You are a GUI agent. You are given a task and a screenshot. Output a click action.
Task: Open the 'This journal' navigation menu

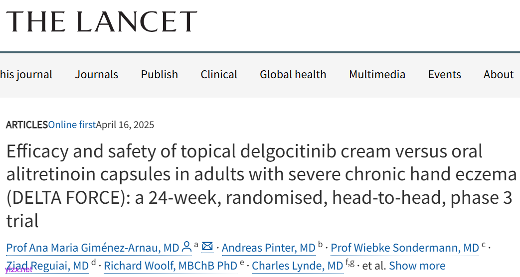click(26, 75)
